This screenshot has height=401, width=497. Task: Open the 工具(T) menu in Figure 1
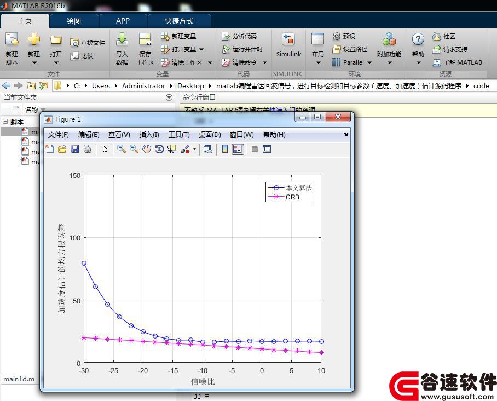click(179, 135)
